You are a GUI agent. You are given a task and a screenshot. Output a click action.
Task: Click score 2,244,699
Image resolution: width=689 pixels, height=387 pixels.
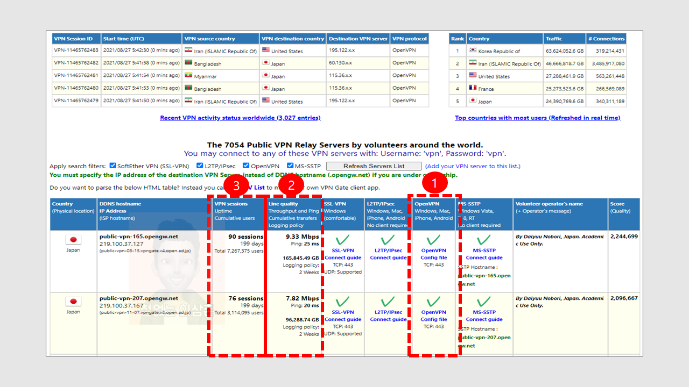tap(624, 236)
